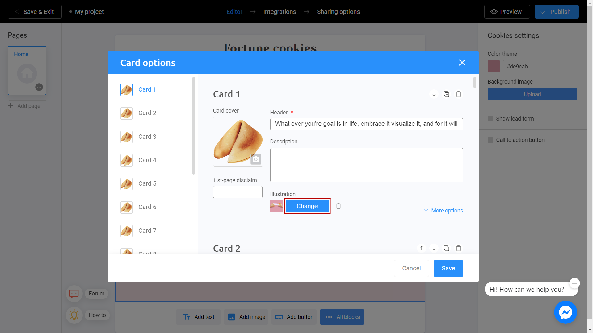The width and height of the screenshot is (593, 333).
Task: Open the color theme swatch picker
Action: pyautogui.click(x=493, y=66)
